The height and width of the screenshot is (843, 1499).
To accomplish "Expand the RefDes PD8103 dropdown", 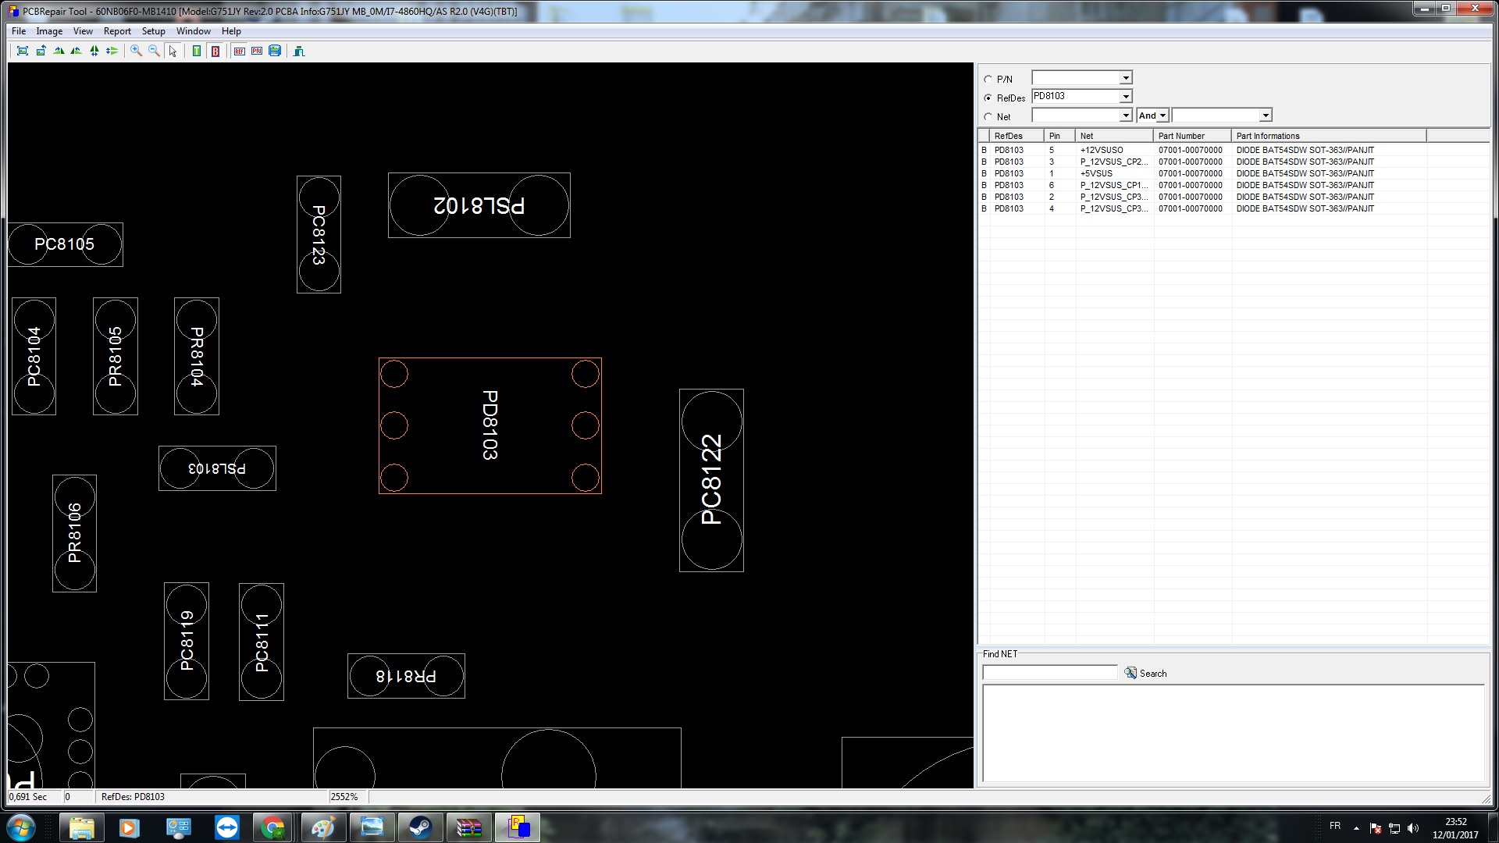I will pos(1125,97).
